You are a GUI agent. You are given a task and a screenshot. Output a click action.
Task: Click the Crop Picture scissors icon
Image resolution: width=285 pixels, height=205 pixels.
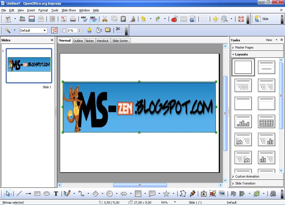click(119, 30)
